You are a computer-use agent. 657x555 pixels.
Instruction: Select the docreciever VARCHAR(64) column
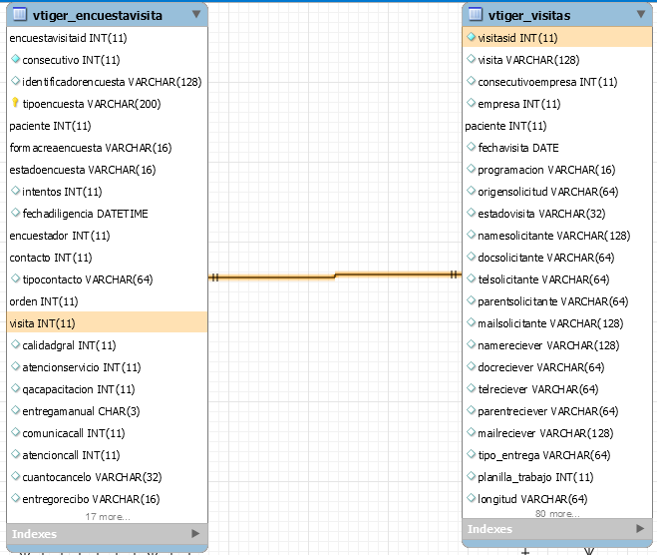tap(557, 367)
